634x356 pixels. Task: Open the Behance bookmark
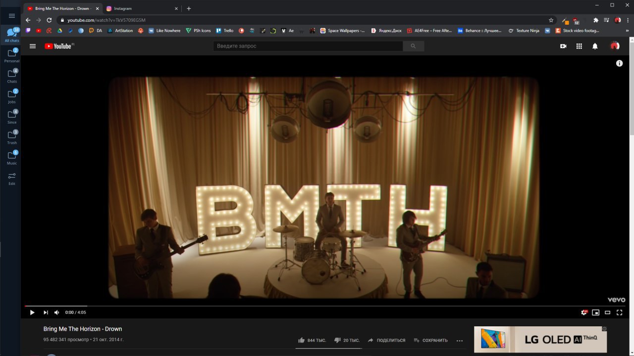pyautogui.click(x=480, y=31)
